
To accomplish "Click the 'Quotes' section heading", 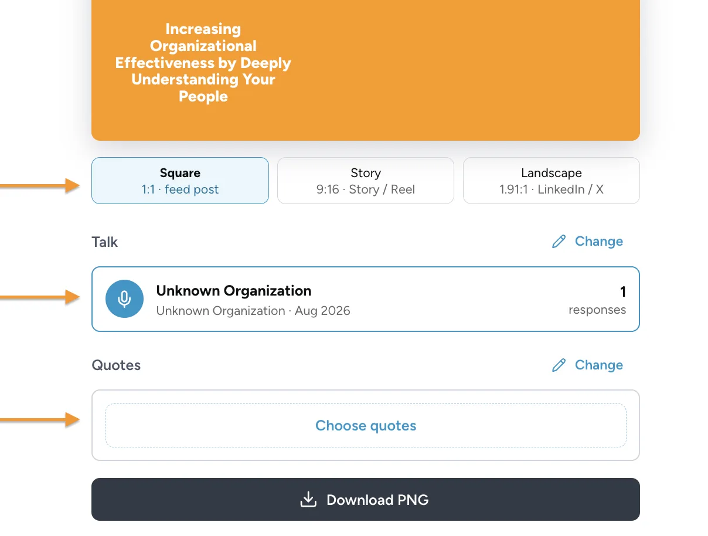I will [x=116, y=365].
